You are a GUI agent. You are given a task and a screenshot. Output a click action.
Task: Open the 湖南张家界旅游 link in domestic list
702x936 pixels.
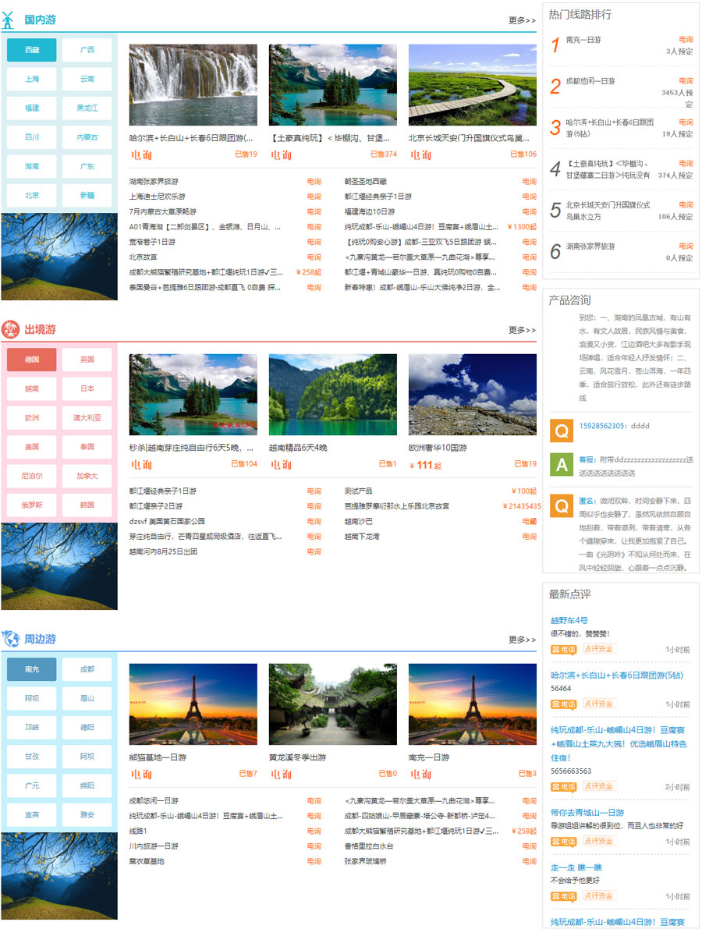pyautogui.click(x=154, y=182)
